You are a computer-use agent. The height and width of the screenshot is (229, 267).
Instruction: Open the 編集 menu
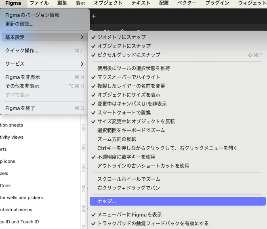(62, 3)
